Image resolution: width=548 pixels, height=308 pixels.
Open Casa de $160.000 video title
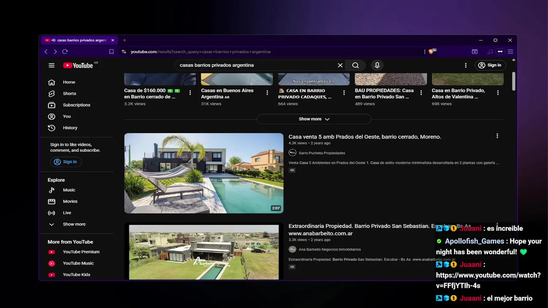[x=152, y=94]
